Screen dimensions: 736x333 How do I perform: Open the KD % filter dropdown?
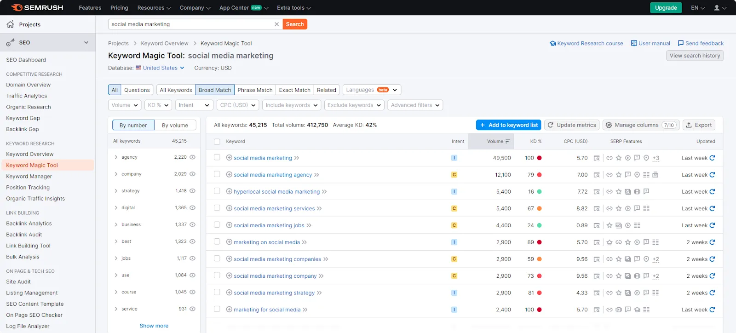[x=158, y=105]
